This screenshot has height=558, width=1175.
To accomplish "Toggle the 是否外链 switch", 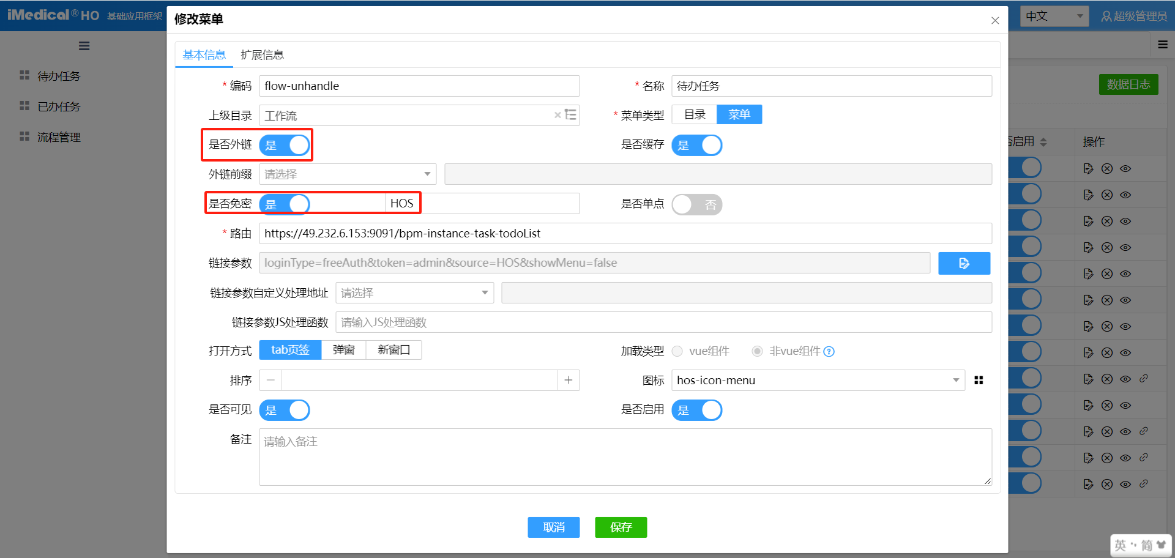I will (285, 146).
